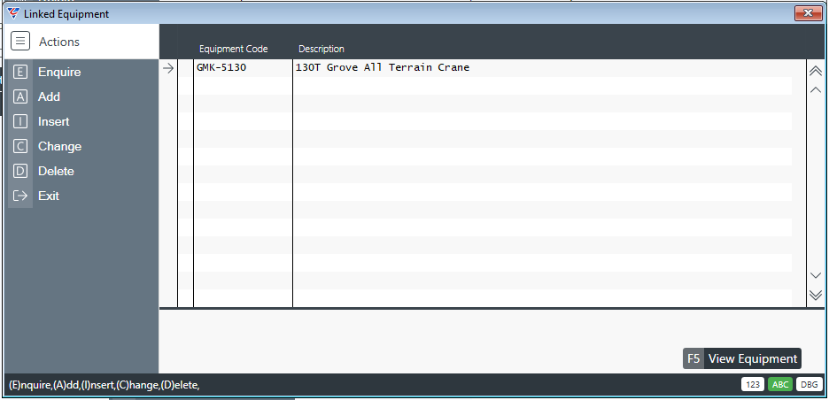Click the D key icon for Delete
This screenshot has width=829, height=400.
pyautogui.click(x=20, y=172)
